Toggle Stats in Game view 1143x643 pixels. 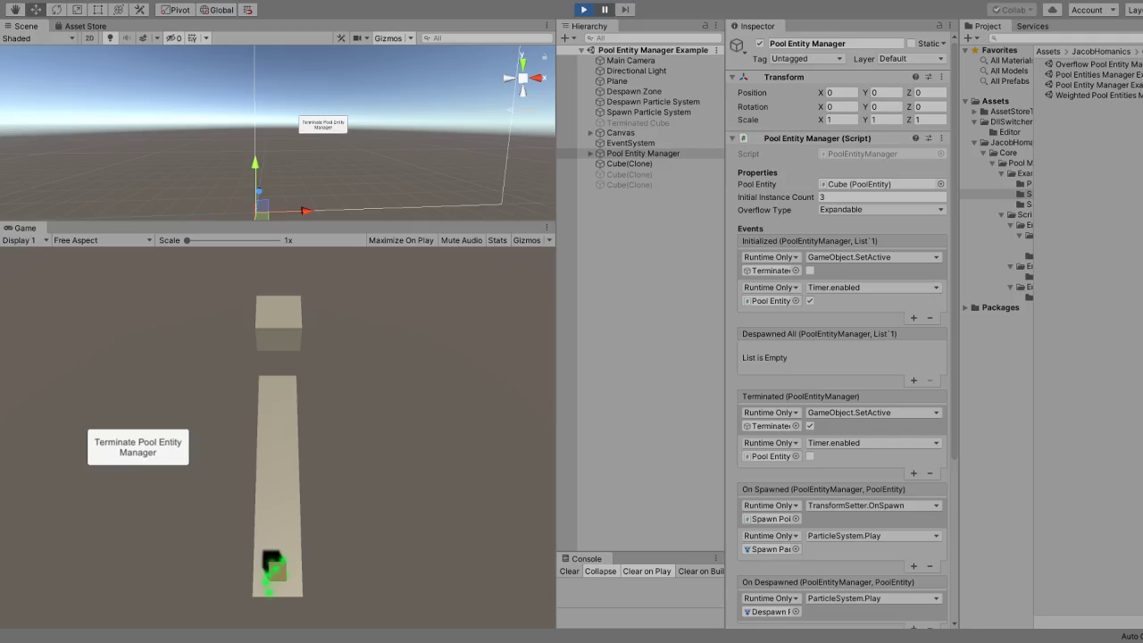497,240
